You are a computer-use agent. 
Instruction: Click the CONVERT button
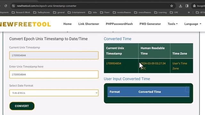tap(22, 106)
